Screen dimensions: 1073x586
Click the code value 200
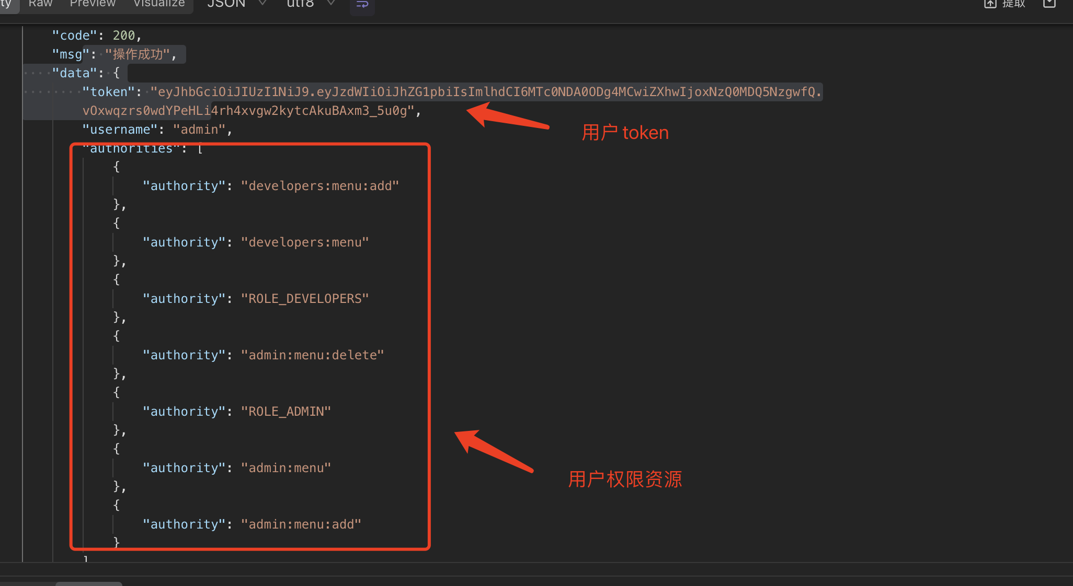(x=124, y=36)
